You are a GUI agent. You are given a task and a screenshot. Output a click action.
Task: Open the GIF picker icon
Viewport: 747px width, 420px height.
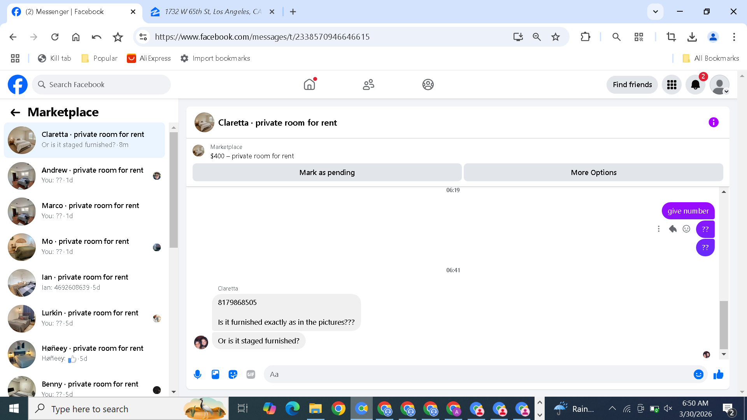click(251, 374)
